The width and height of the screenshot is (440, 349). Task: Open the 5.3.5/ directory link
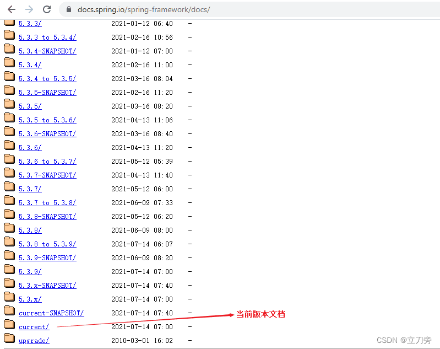pos(30,106)
